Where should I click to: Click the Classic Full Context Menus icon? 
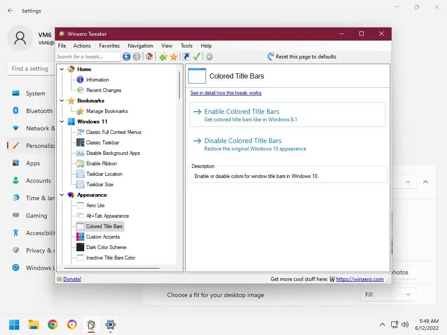[x=80, y=132]
